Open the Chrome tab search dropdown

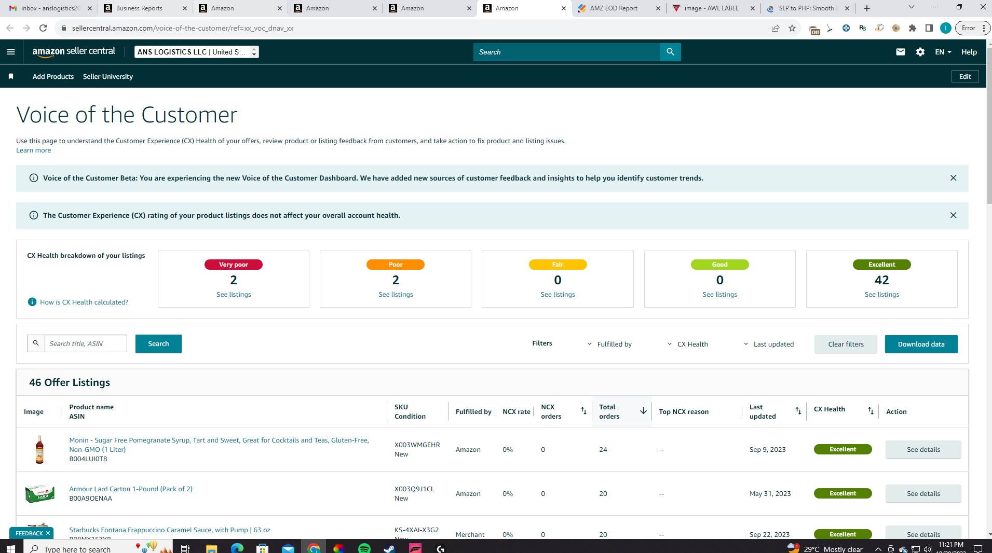pos(911,7)
